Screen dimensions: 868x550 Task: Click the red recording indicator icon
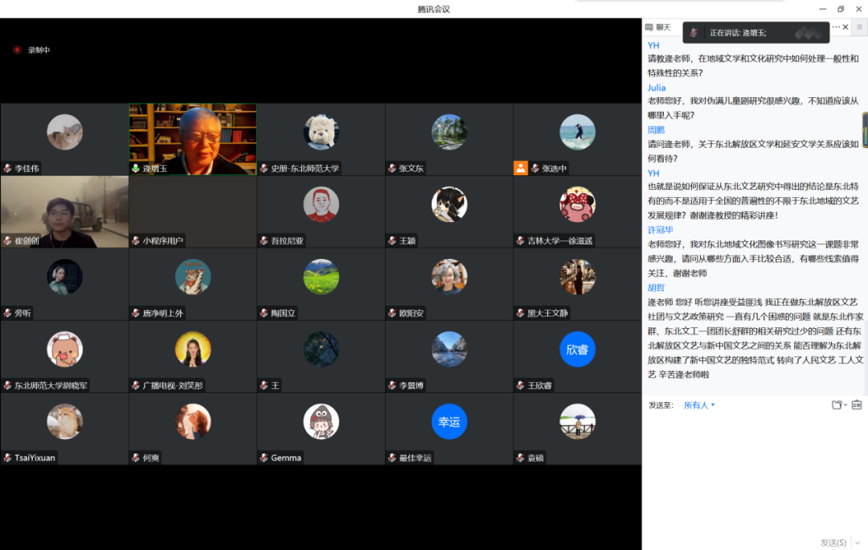point(17,50)
